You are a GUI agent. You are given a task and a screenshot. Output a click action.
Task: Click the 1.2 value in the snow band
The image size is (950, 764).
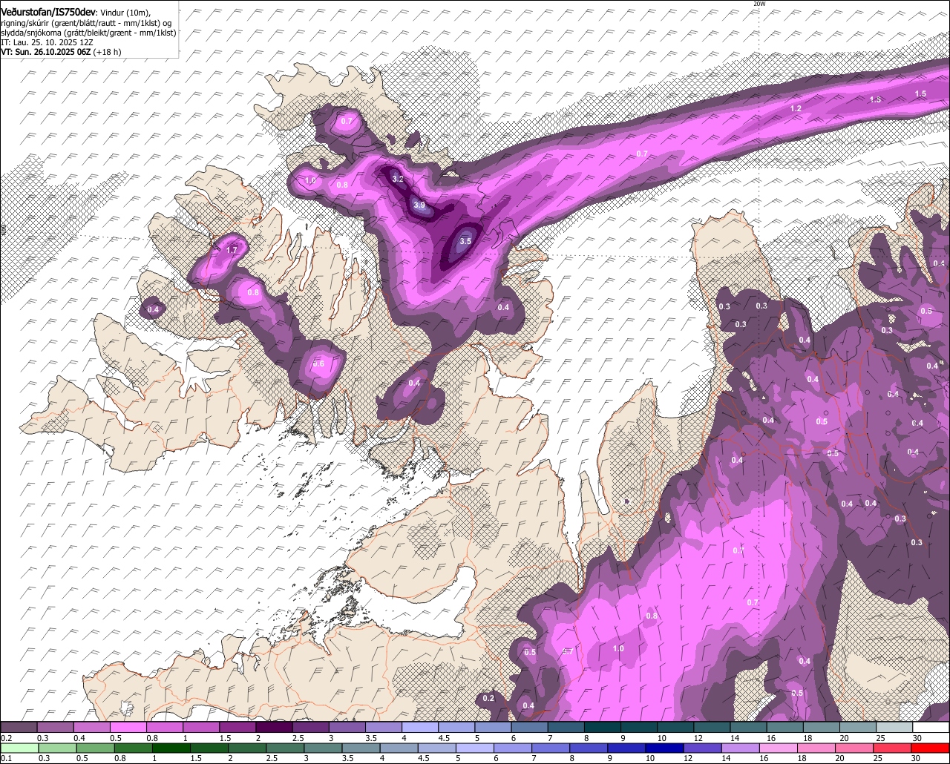tap(796, 108)
